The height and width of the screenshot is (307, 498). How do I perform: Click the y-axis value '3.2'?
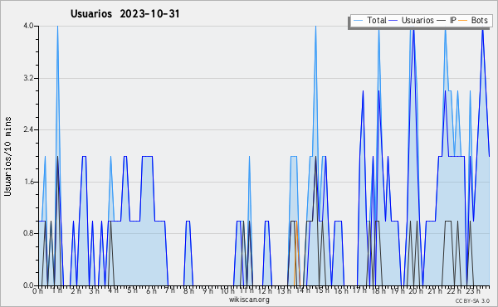coord(28,78)
